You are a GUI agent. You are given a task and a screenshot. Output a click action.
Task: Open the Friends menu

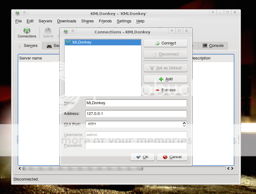[x=105, y=21]
